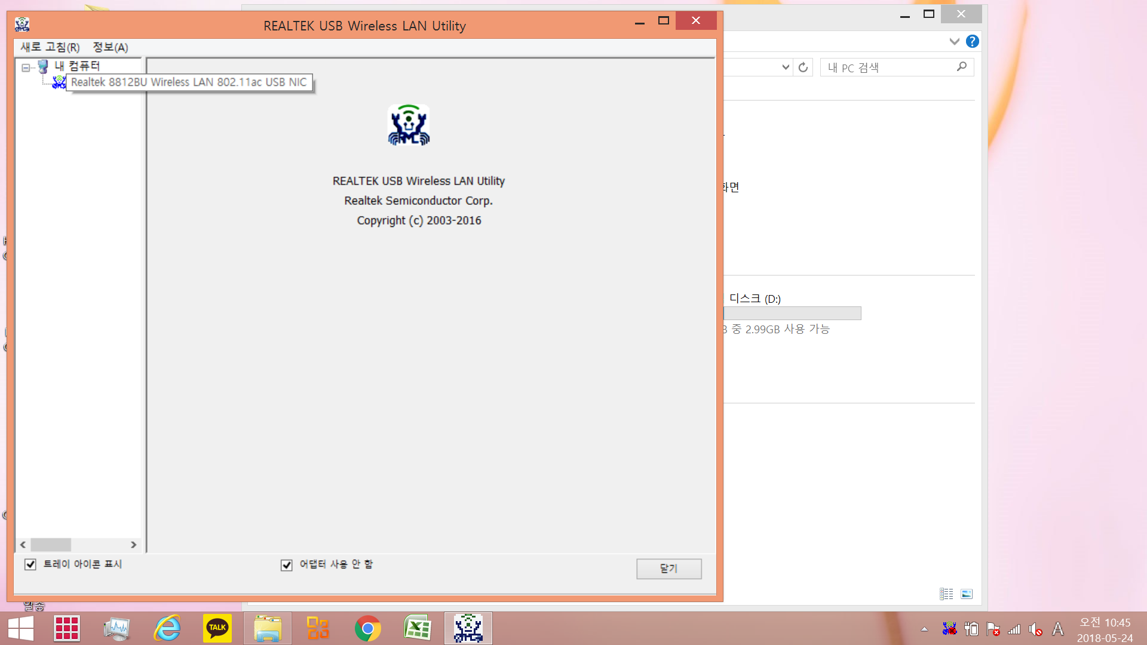Image resolution: width=1147 pixels, height=645 pixels.
Task: Maximize the File Explorer window
Action: [x=929, y=14]
